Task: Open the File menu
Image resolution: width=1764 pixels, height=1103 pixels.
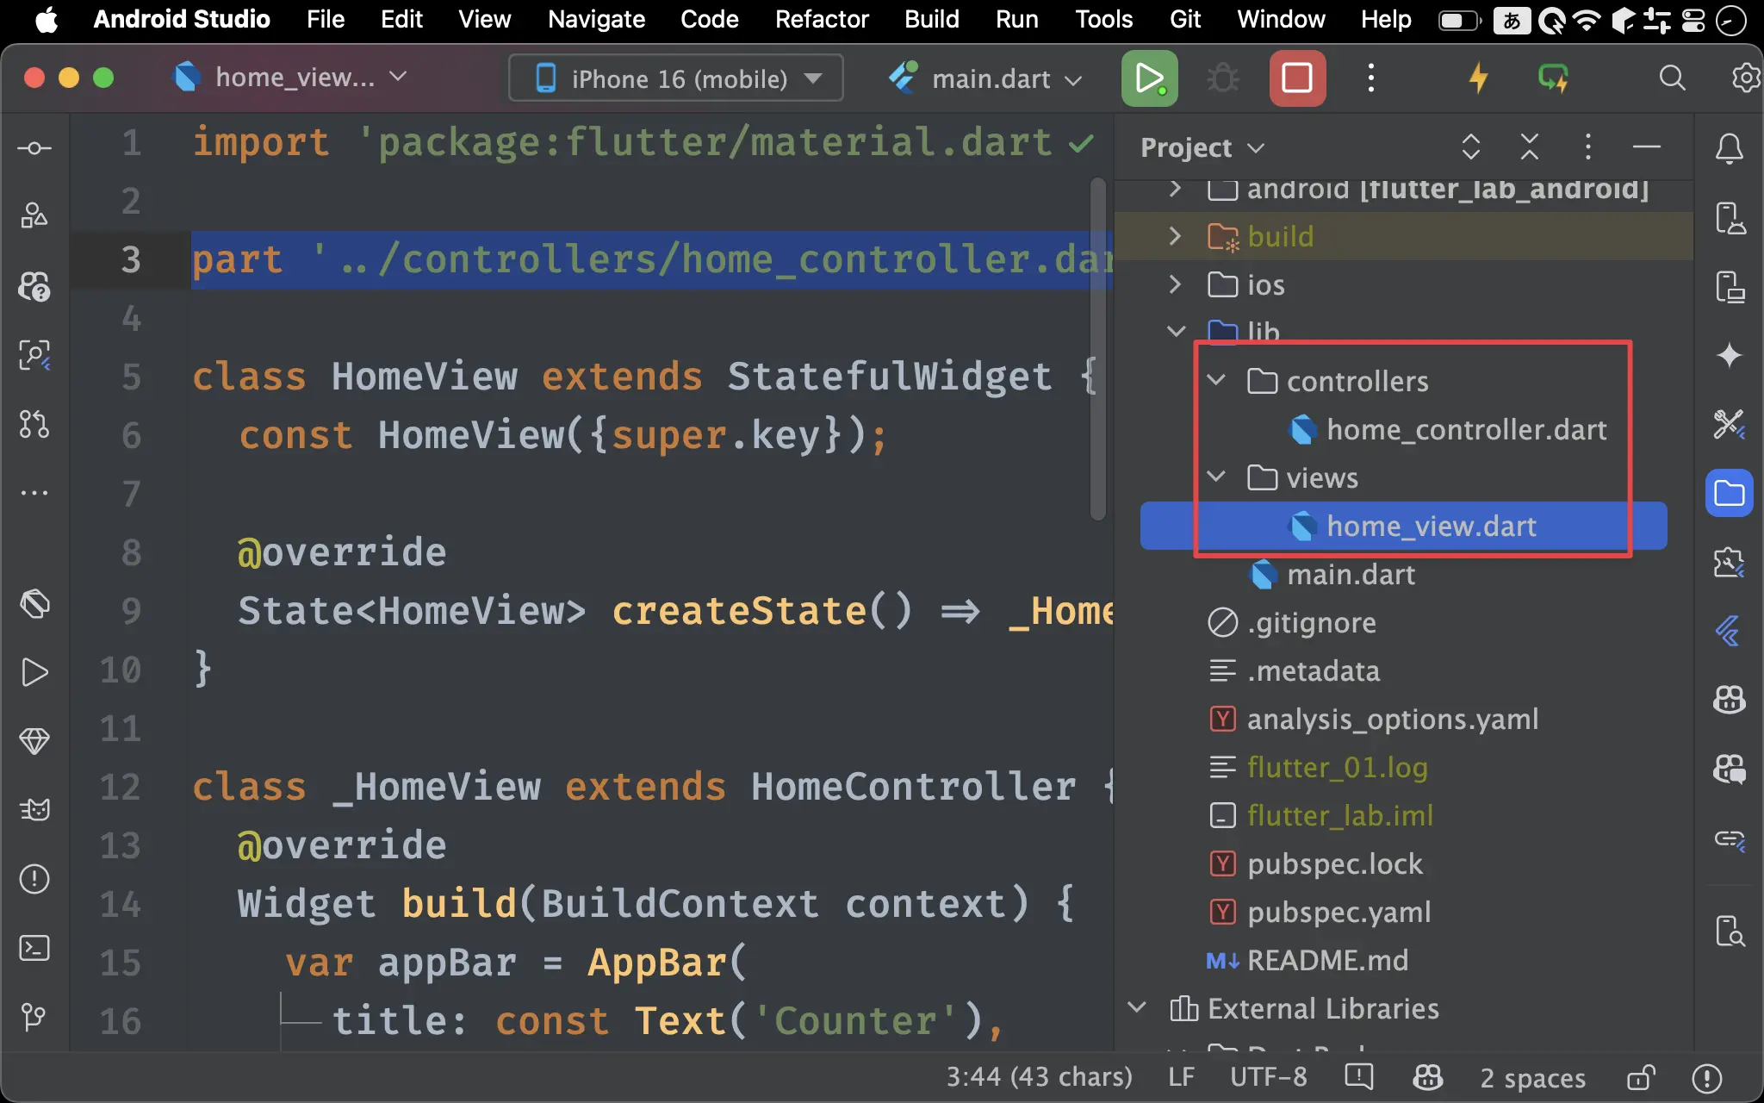Action: click(x=326, y=19)
